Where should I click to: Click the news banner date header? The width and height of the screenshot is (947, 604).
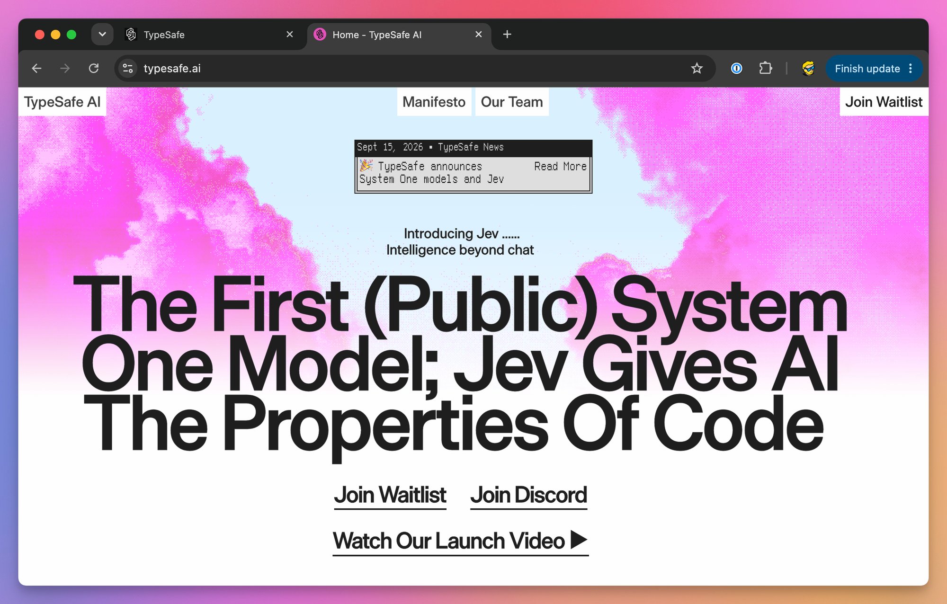[473, 148]
